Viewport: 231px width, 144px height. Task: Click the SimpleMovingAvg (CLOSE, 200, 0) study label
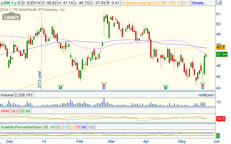pyautogui.click(x=151, y=3)
